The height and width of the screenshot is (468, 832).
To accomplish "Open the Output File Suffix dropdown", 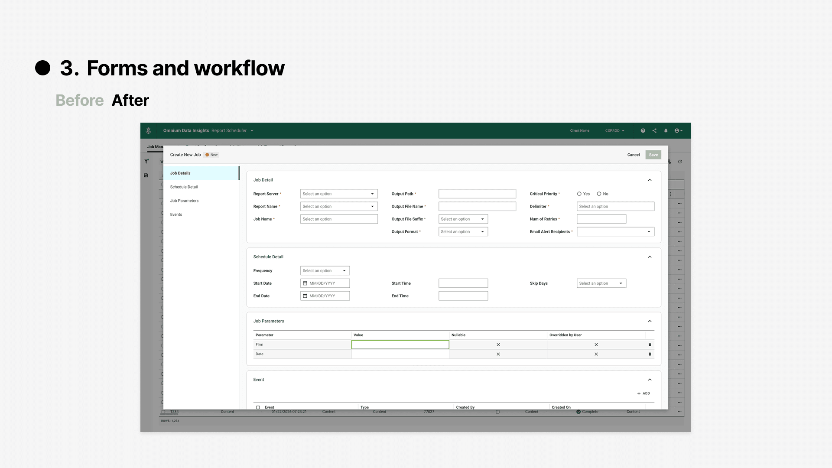I will tap(463, 219).
